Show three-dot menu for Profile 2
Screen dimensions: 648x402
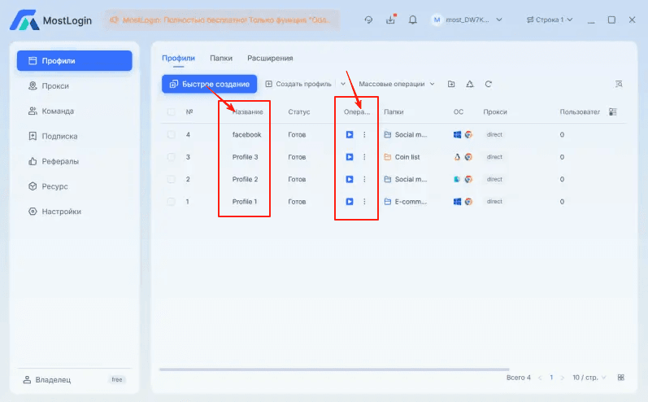coord(364,179)
